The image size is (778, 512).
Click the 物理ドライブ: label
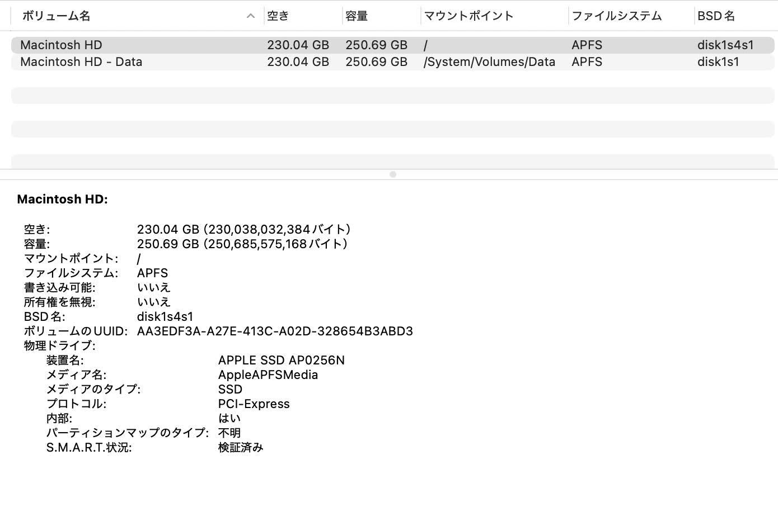point(59,345)
